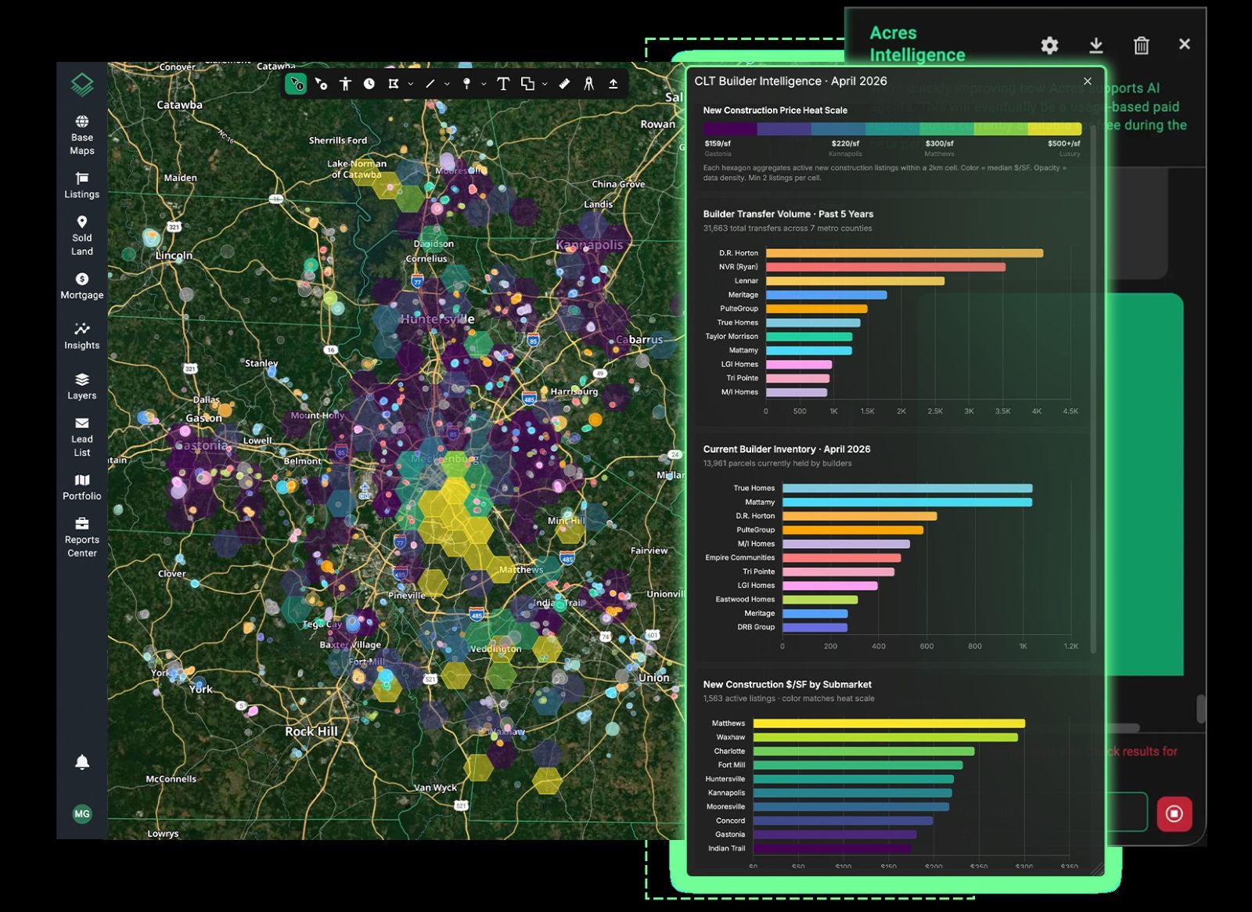This screenshot has width=1252, height=912.
Task: Open the Mortgage section in sidebar
Action: [82, 286]
